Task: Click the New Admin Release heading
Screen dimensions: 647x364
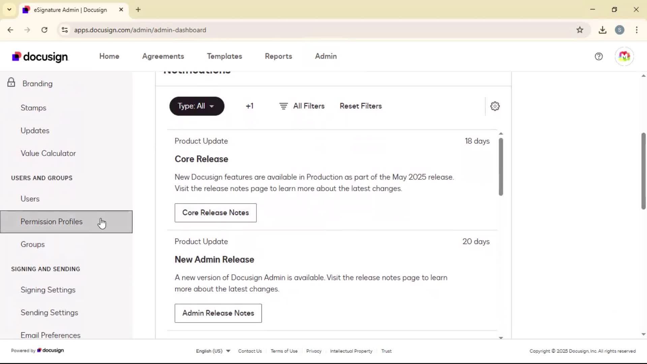Action: pos(214,260)
